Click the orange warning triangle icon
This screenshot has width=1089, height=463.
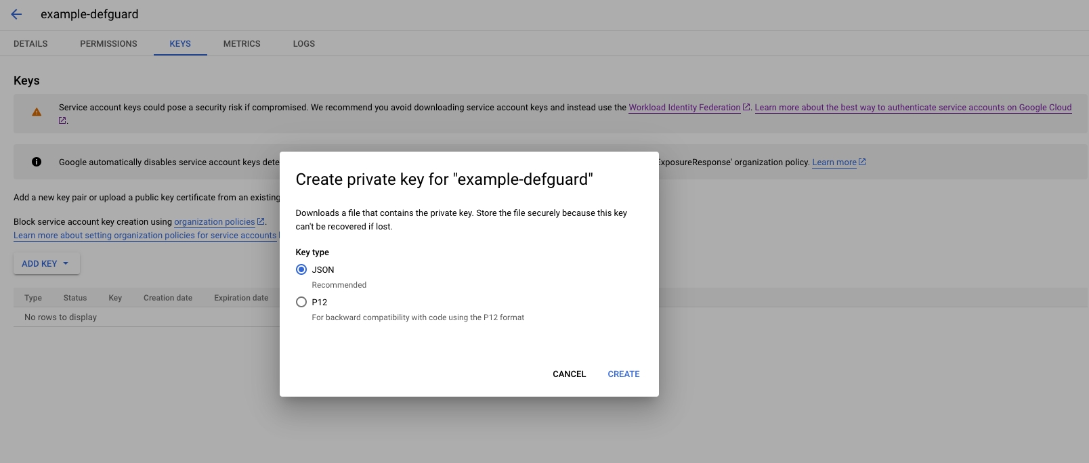(x=37, y=112)
